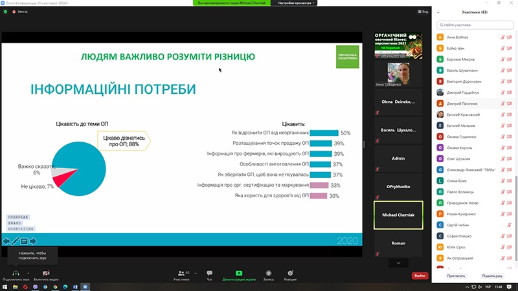This screenshot has width=518, height=291.
Task: Open Windows Start menu
Action: [x=5, y=287]
